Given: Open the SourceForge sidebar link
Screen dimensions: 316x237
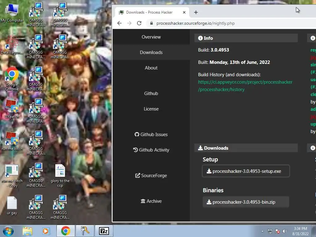Looking at the screenshot, I should pos(151,176).
